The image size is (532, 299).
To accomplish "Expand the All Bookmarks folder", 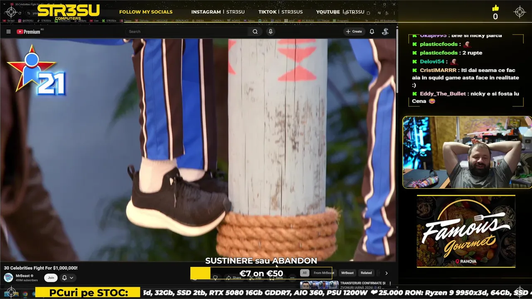I will [x=386, y=20].
